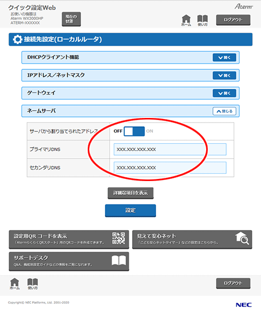Open 見えて安心ネット panel
Viewport: 261px width, 312px height.
192,239
